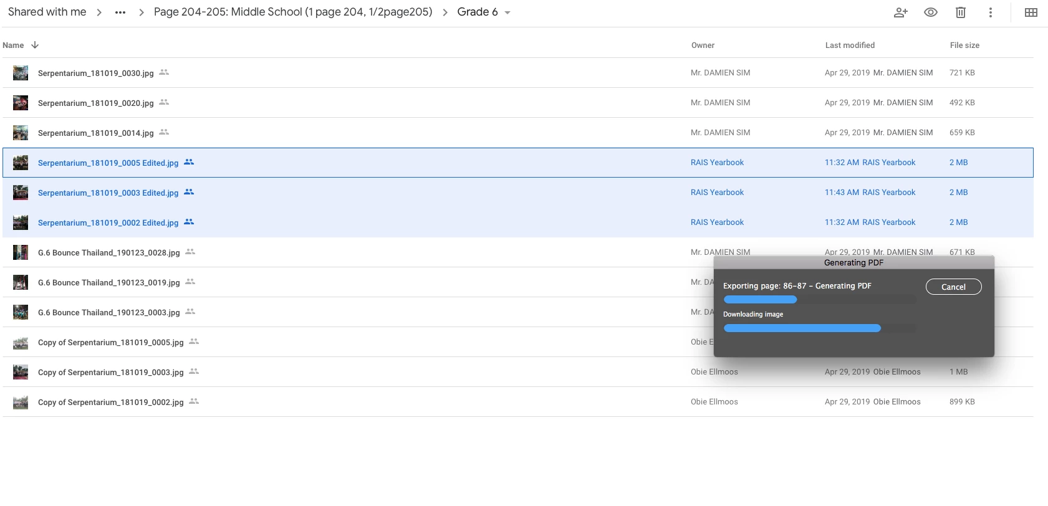Click Obie Ellmoos owner of Copy of Serpentarium_181019_0002.jpg
The image size is (1048, 506).
pyautogui.click(x=714, y=402)
